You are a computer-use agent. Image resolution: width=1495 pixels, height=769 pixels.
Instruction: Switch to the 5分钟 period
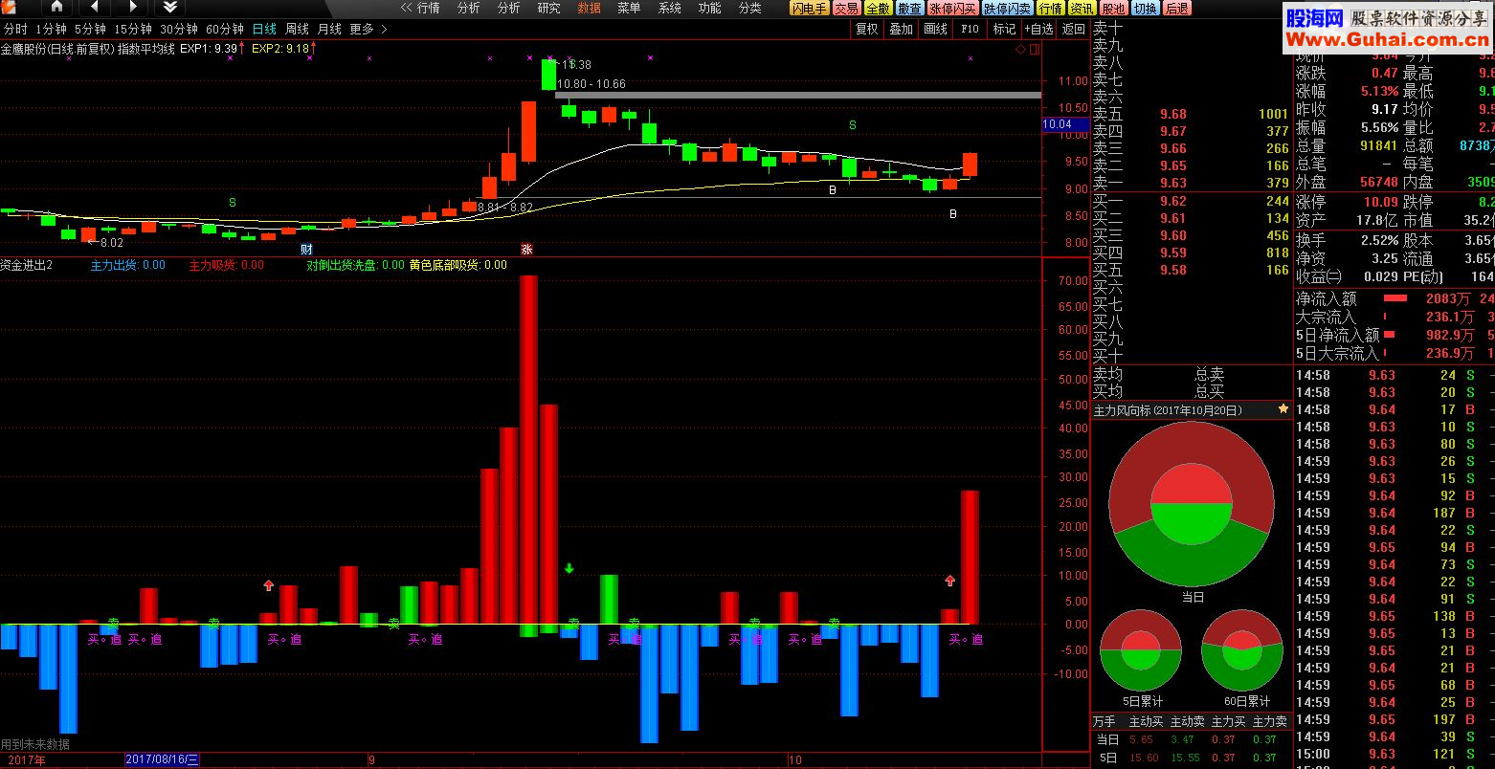click(x=90, y=30)
